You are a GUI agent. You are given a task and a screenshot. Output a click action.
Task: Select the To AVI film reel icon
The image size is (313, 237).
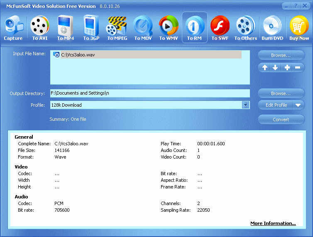click(x=40, y=28)
